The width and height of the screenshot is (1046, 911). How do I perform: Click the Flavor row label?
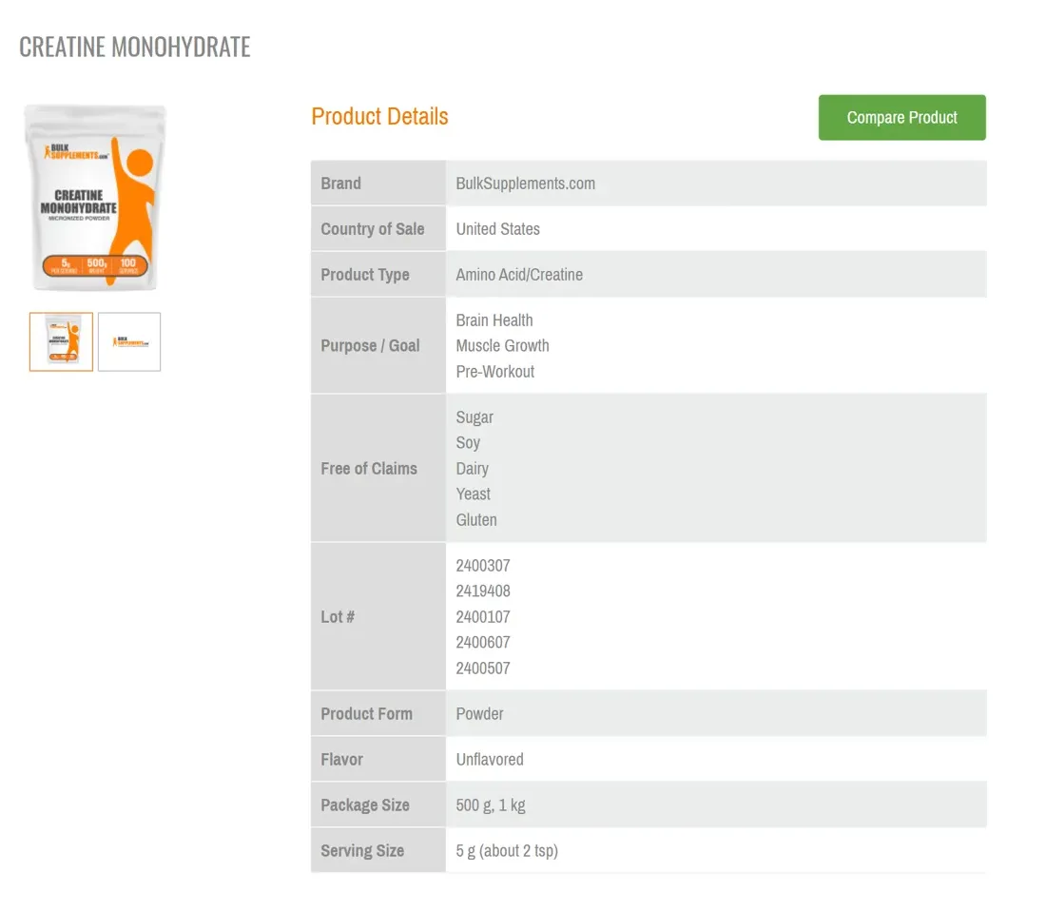click(x=341, y=760)
